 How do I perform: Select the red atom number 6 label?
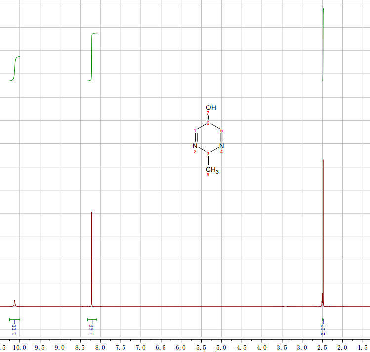tap(208, 123)
